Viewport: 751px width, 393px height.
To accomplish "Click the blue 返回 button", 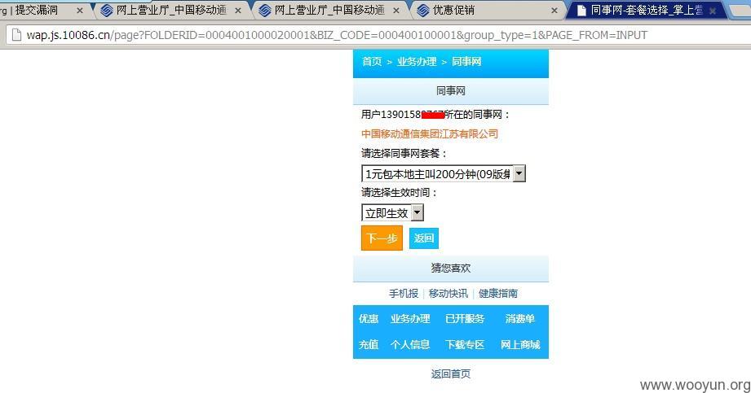I will tap(424, 238).
